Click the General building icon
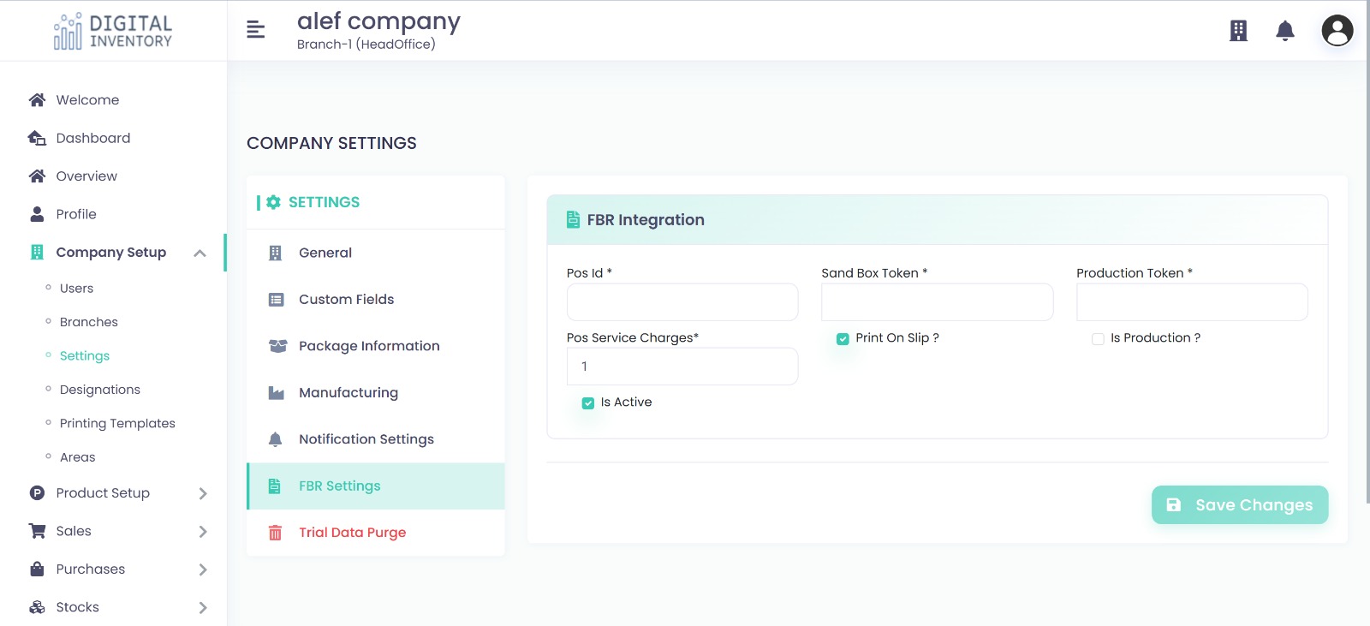 275,253
